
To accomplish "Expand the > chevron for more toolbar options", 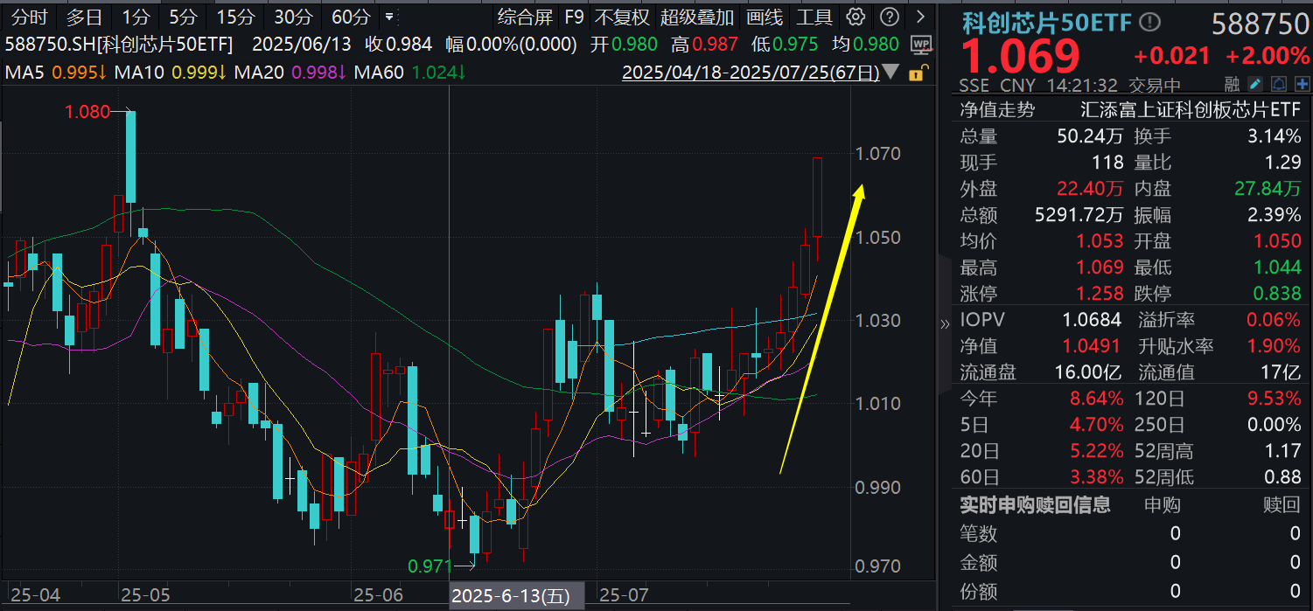I will (918, 16).
